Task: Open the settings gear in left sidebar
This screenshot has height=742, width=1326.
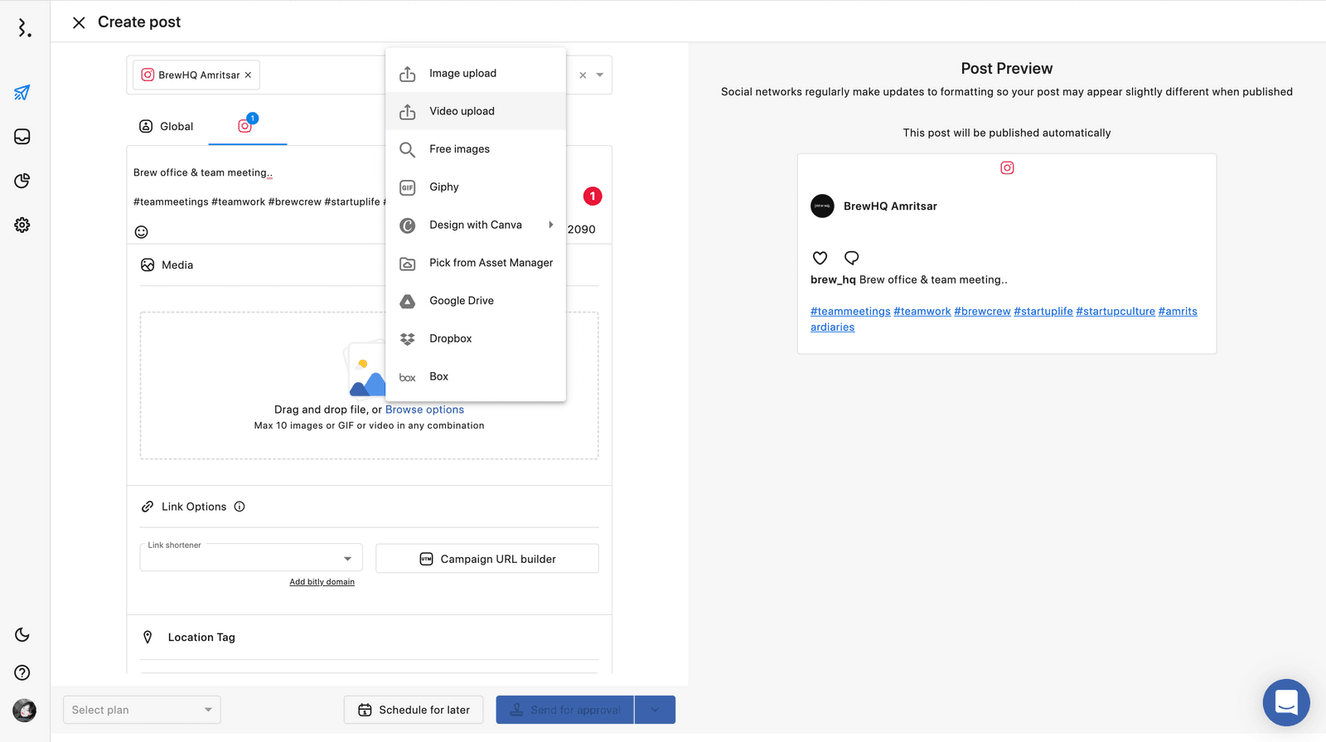Action: click(x=22, y=225)
